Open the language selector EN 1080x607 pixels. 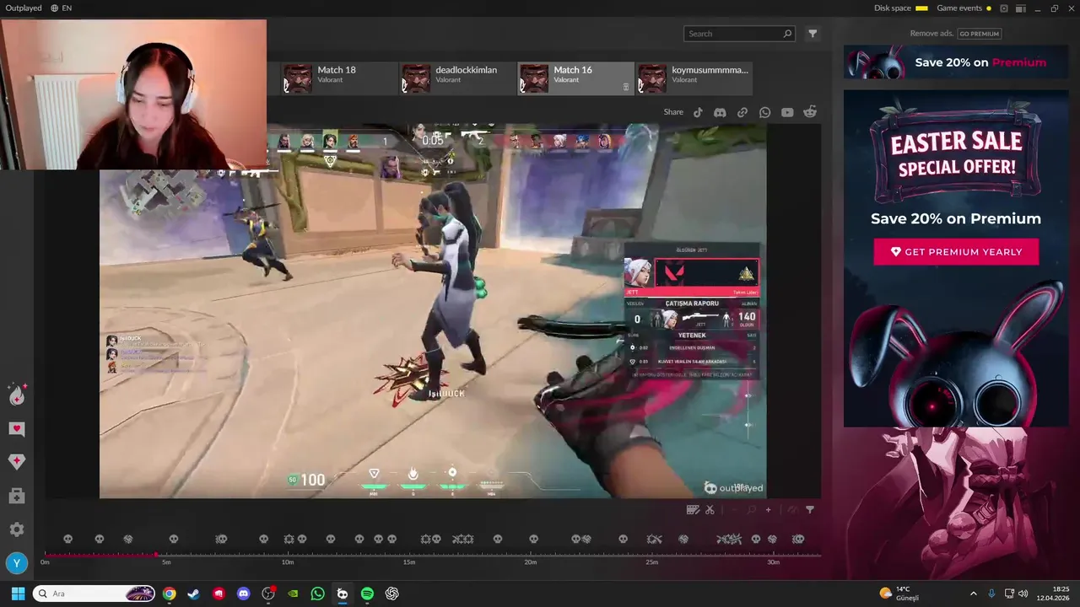pyautogui.click(x=61, y=8)
